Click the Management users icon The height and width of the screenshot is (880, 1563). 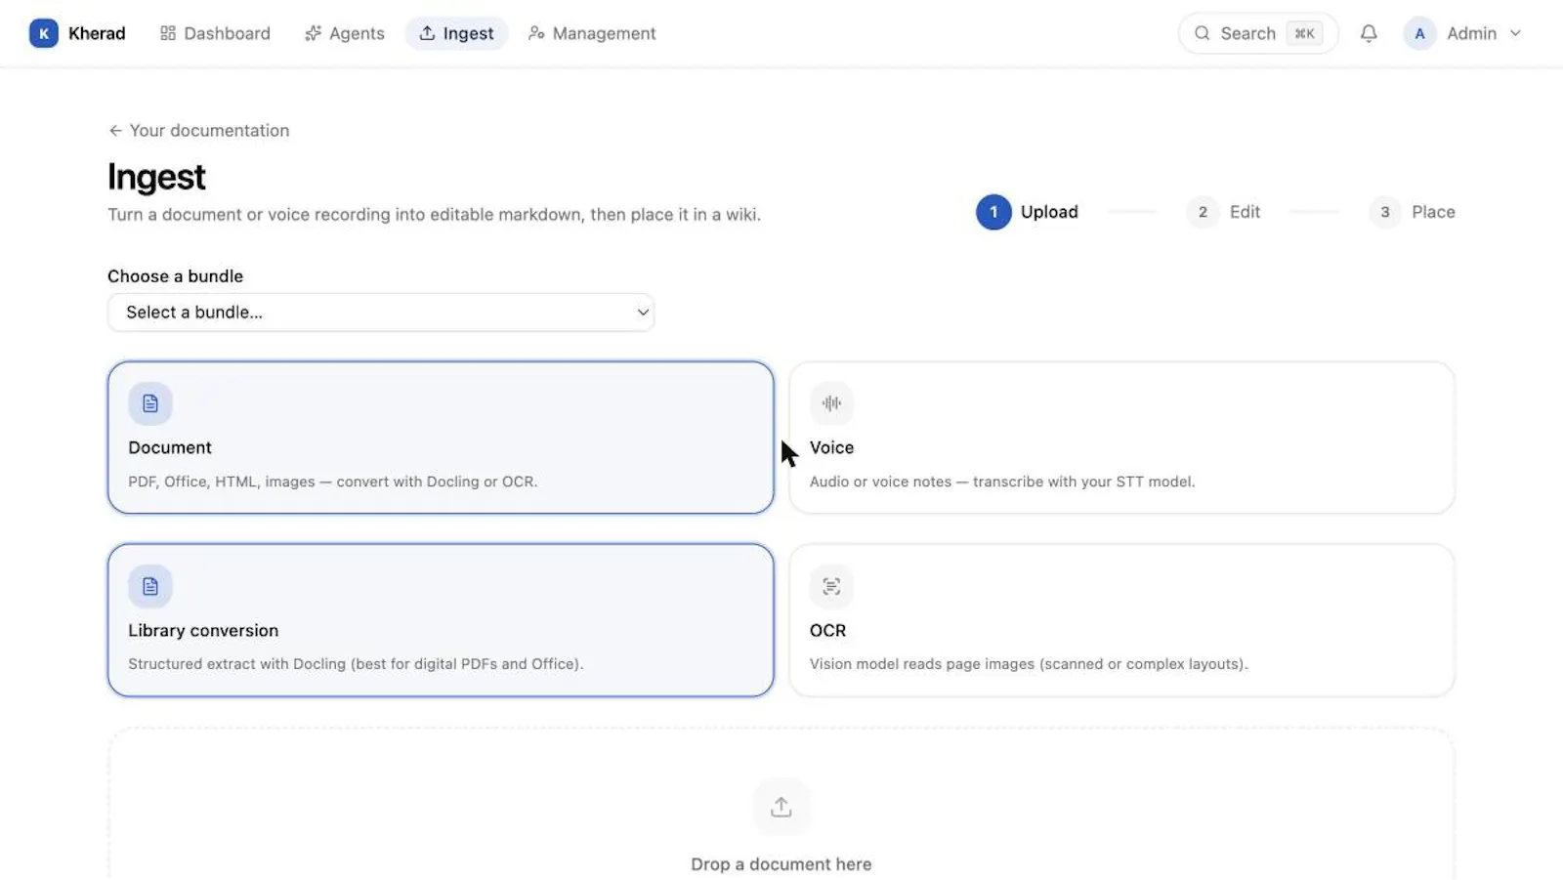[536, 33]
